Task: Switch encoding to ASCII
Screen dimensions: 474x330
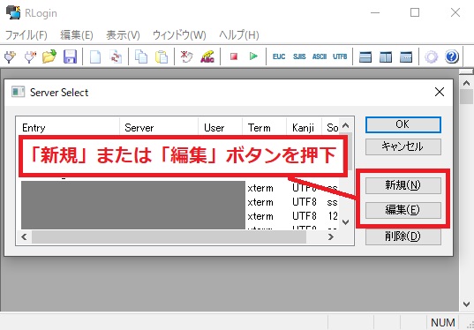Action: (x=320, y=56)
